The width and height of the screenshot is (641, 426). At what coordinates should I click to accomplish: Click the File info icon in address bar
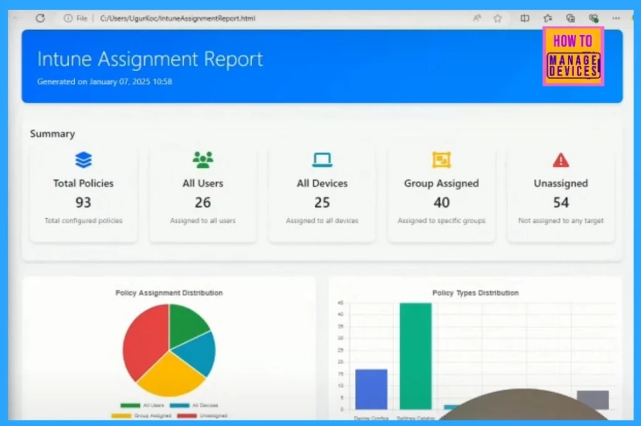[68, 18]
